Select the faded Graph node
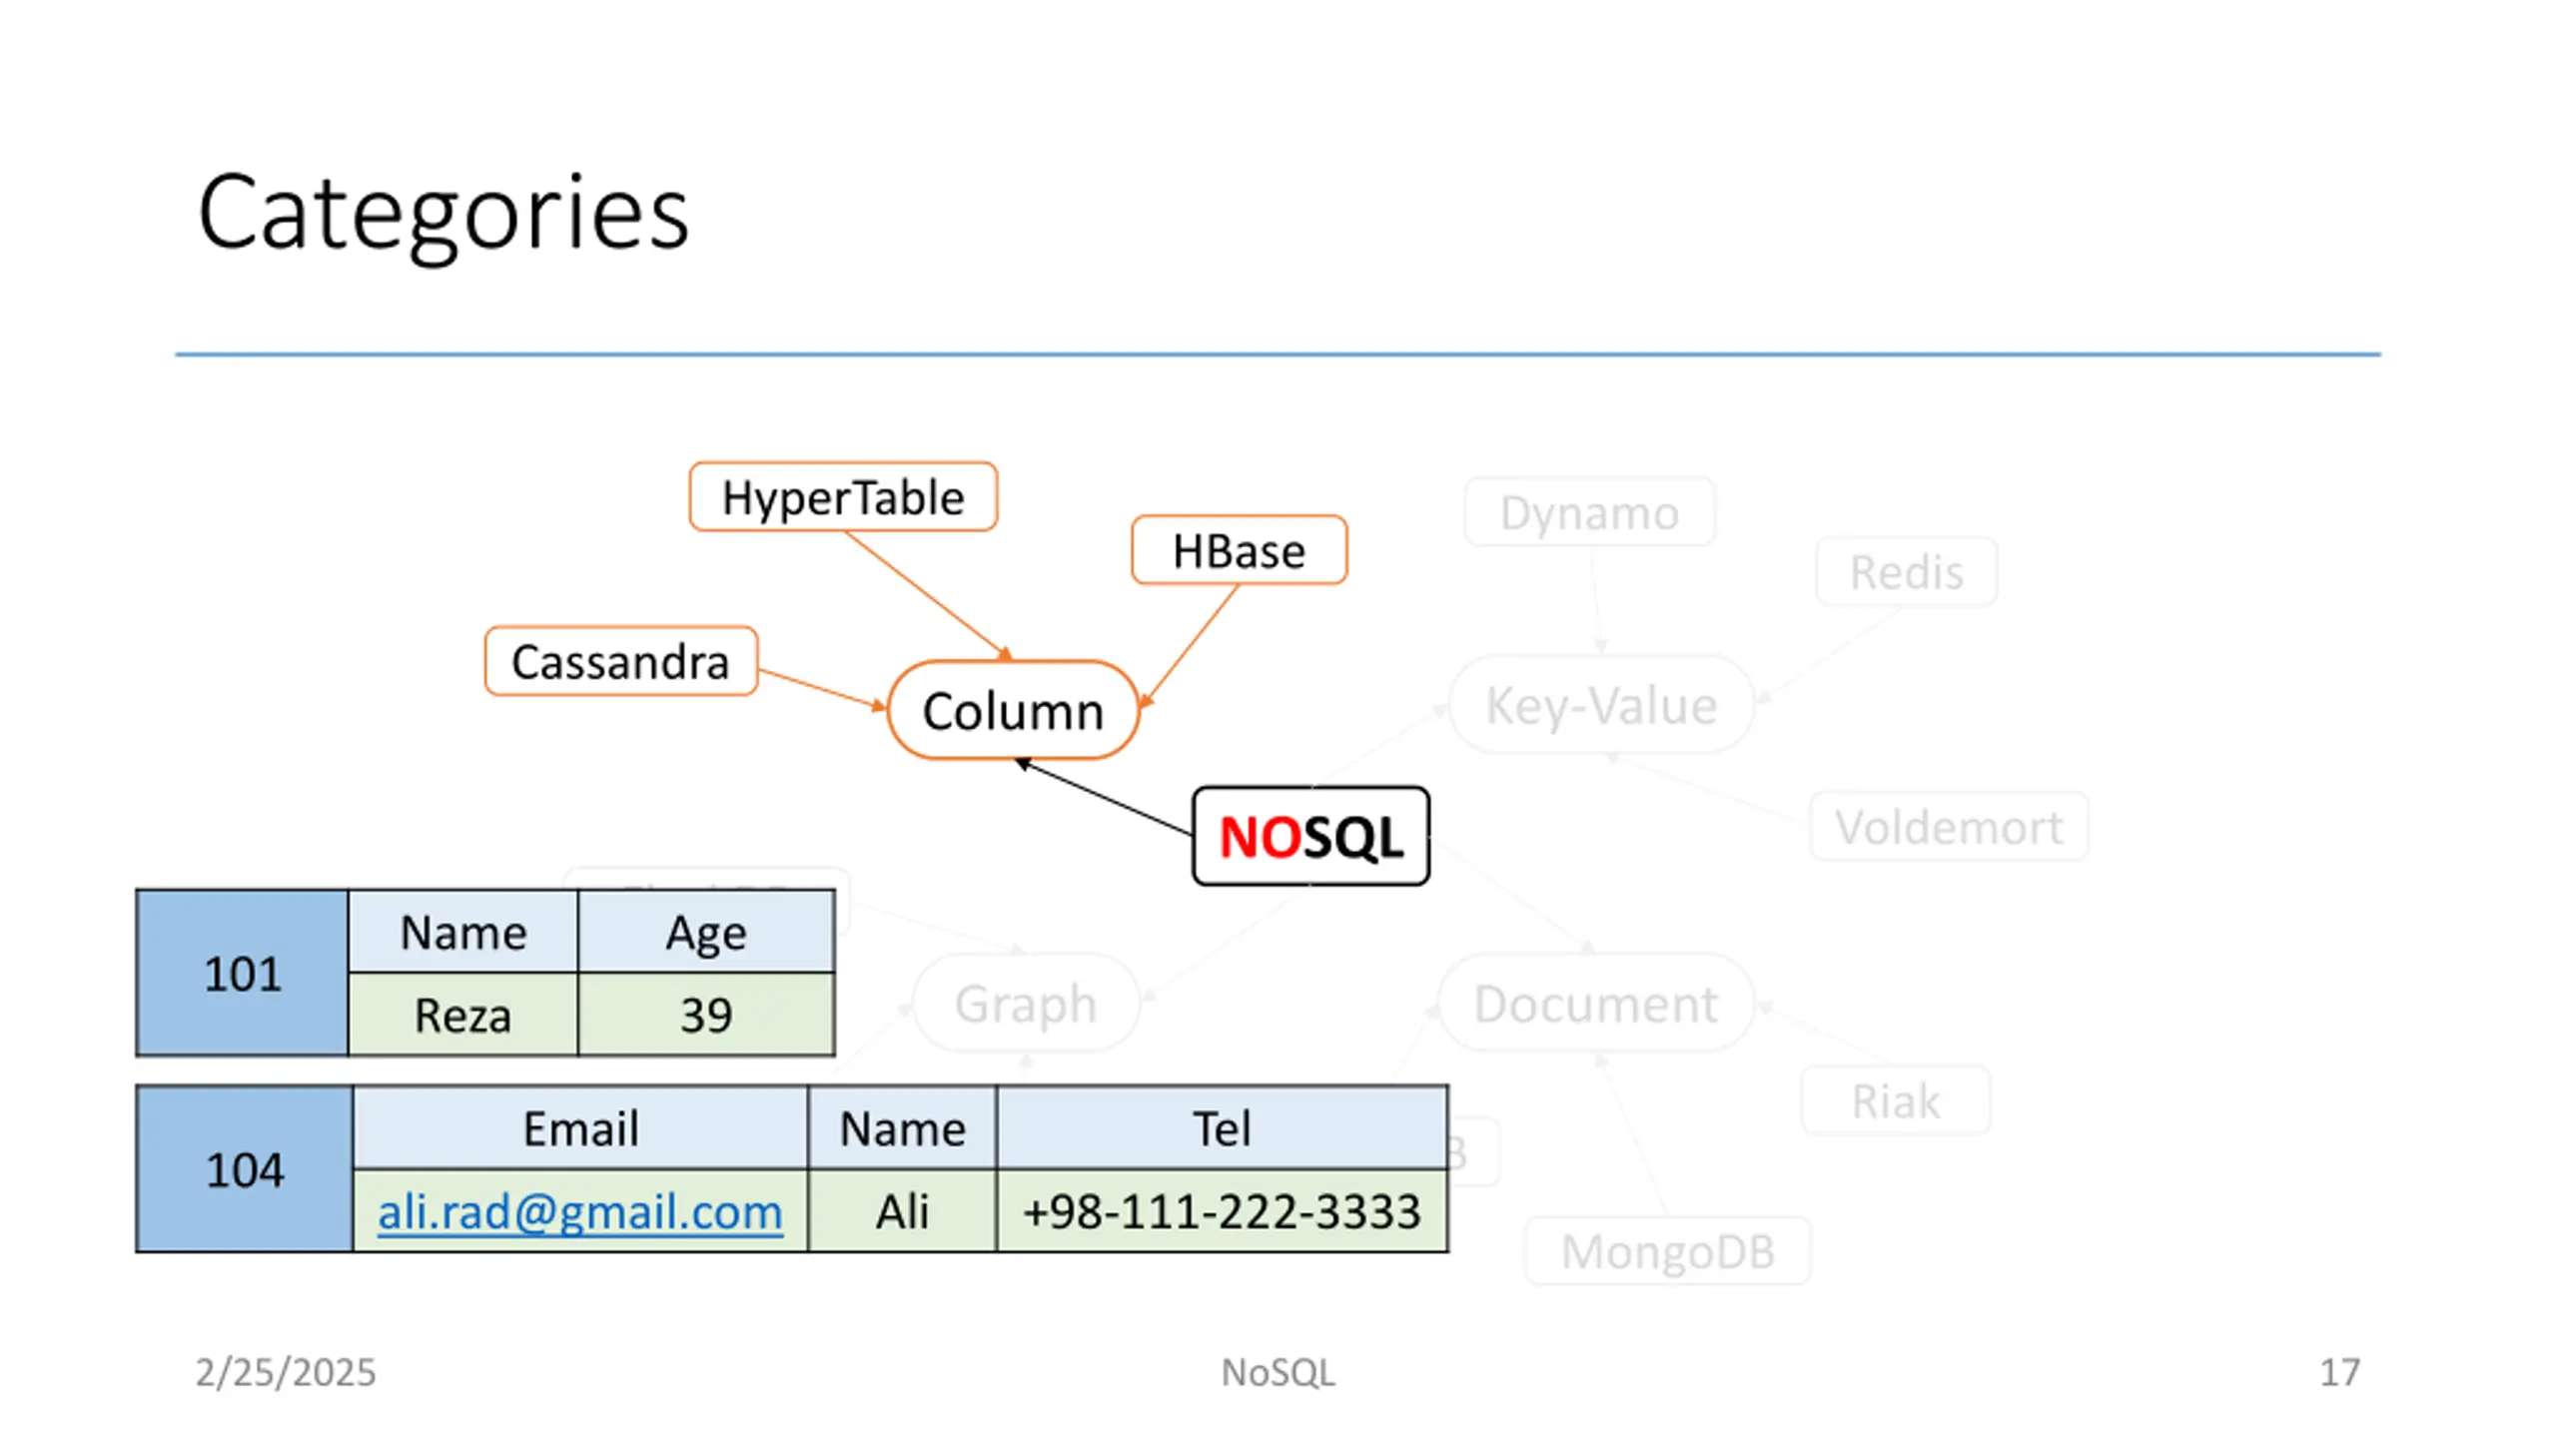The image size is (2557, 1438). click(x=1026, y=1003)
